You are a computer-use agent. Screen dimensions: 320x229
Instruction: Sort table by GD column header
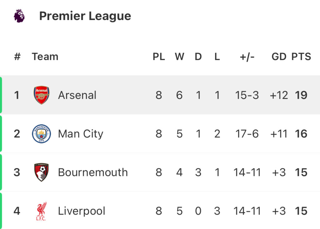pos(279,57)
